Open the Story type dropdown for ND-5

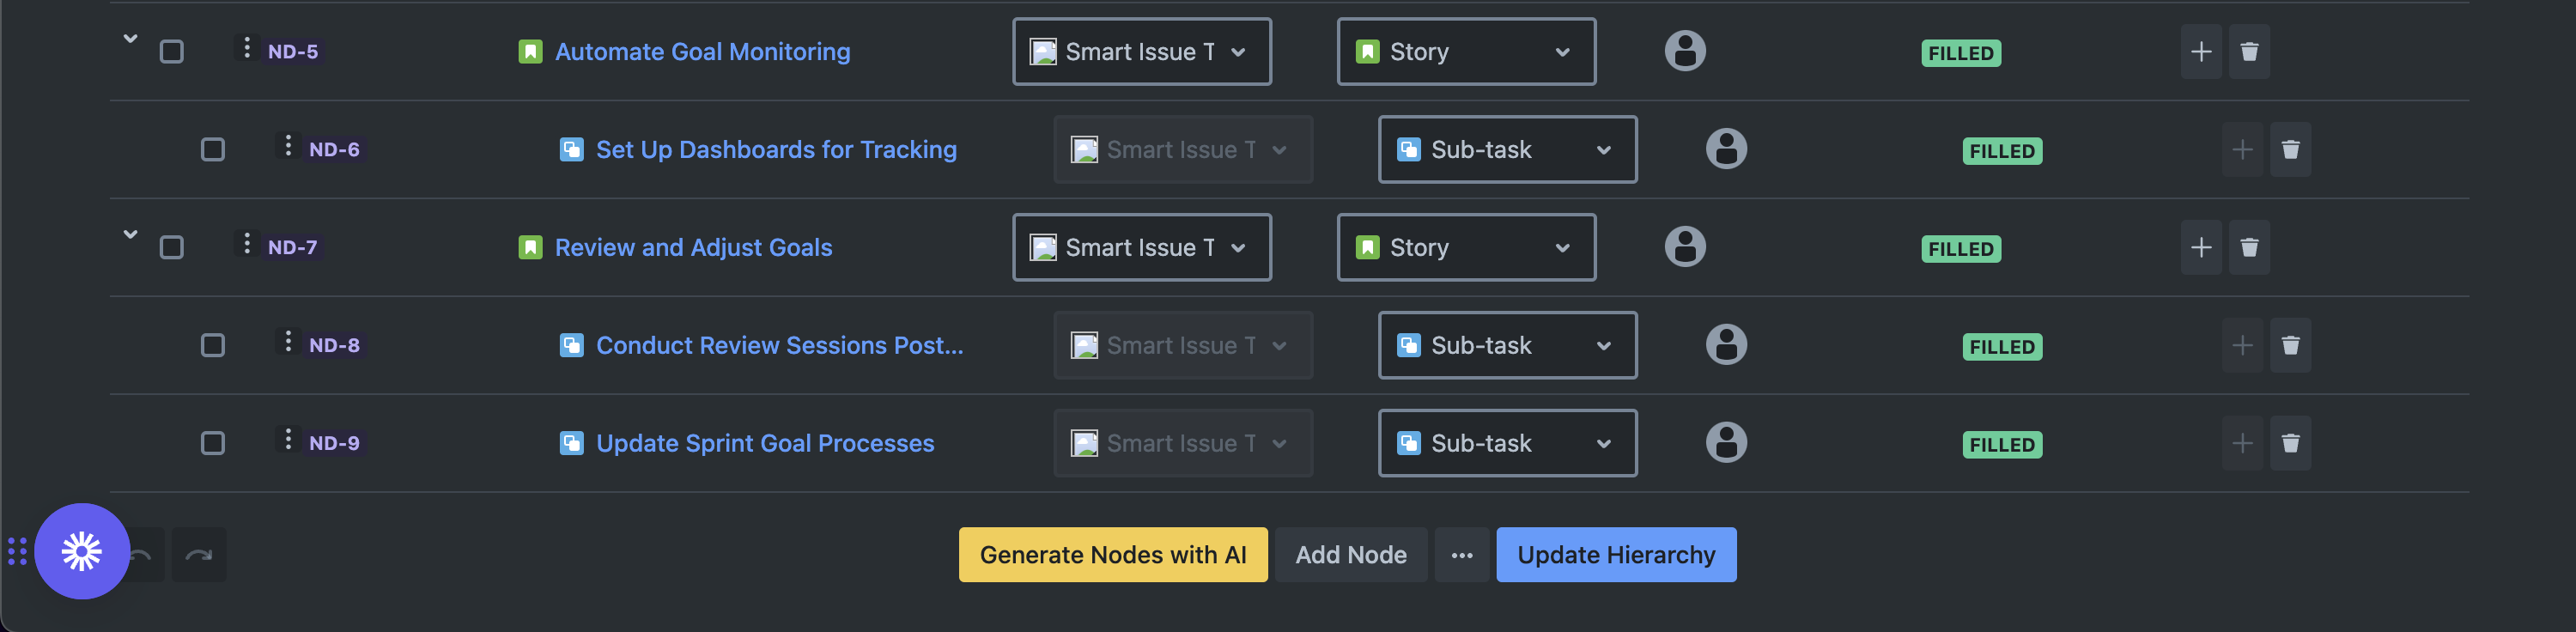[x=1466, y=52]
